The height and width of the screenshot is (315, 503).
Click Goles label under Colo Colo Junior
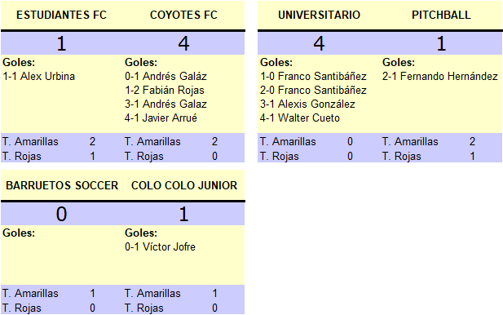click(x=141, y=233)
